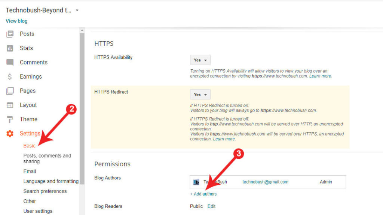Click the sidebar vertical scrollbar thumb
Screen dimensions: 383x215
(82, 109)
